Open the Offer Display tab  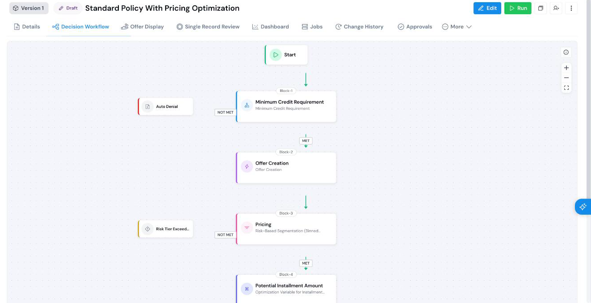coord(143,27)
